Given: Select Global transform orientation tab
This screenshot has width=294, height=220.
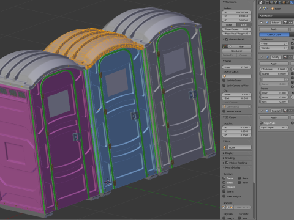Looking at the screenshot, I should pos(229,24).
